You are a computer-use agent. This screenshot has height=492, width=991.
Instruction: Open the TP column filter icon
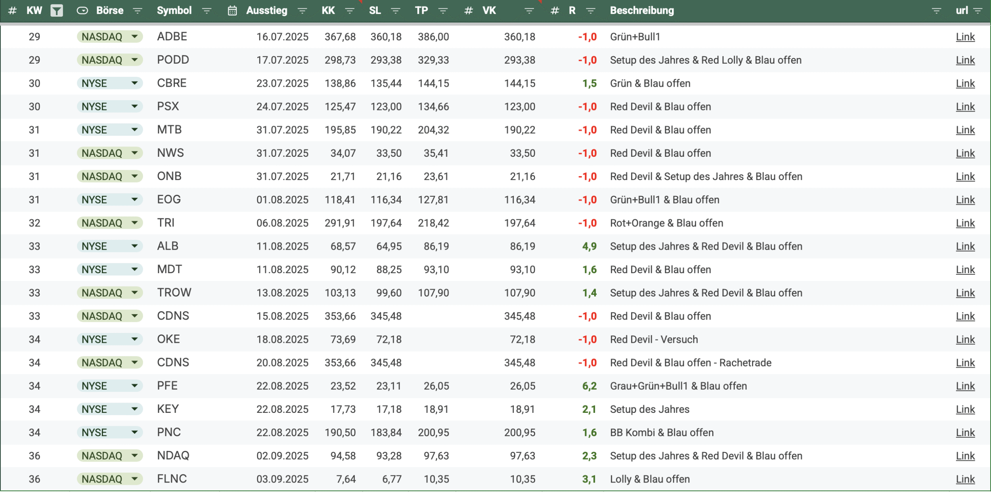443,11
